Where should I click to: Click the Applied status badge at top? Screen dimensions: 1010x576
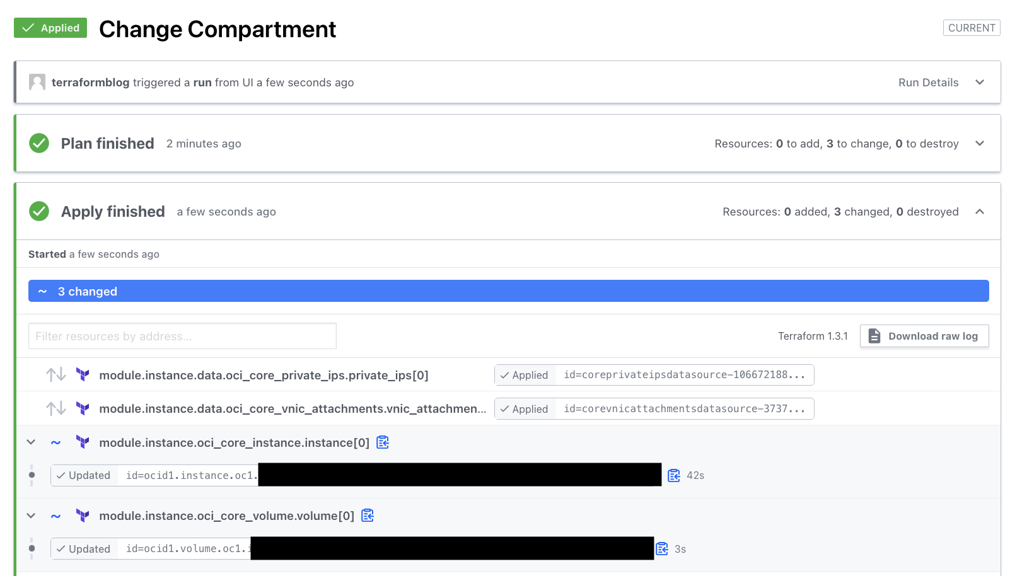coord(50,28)
